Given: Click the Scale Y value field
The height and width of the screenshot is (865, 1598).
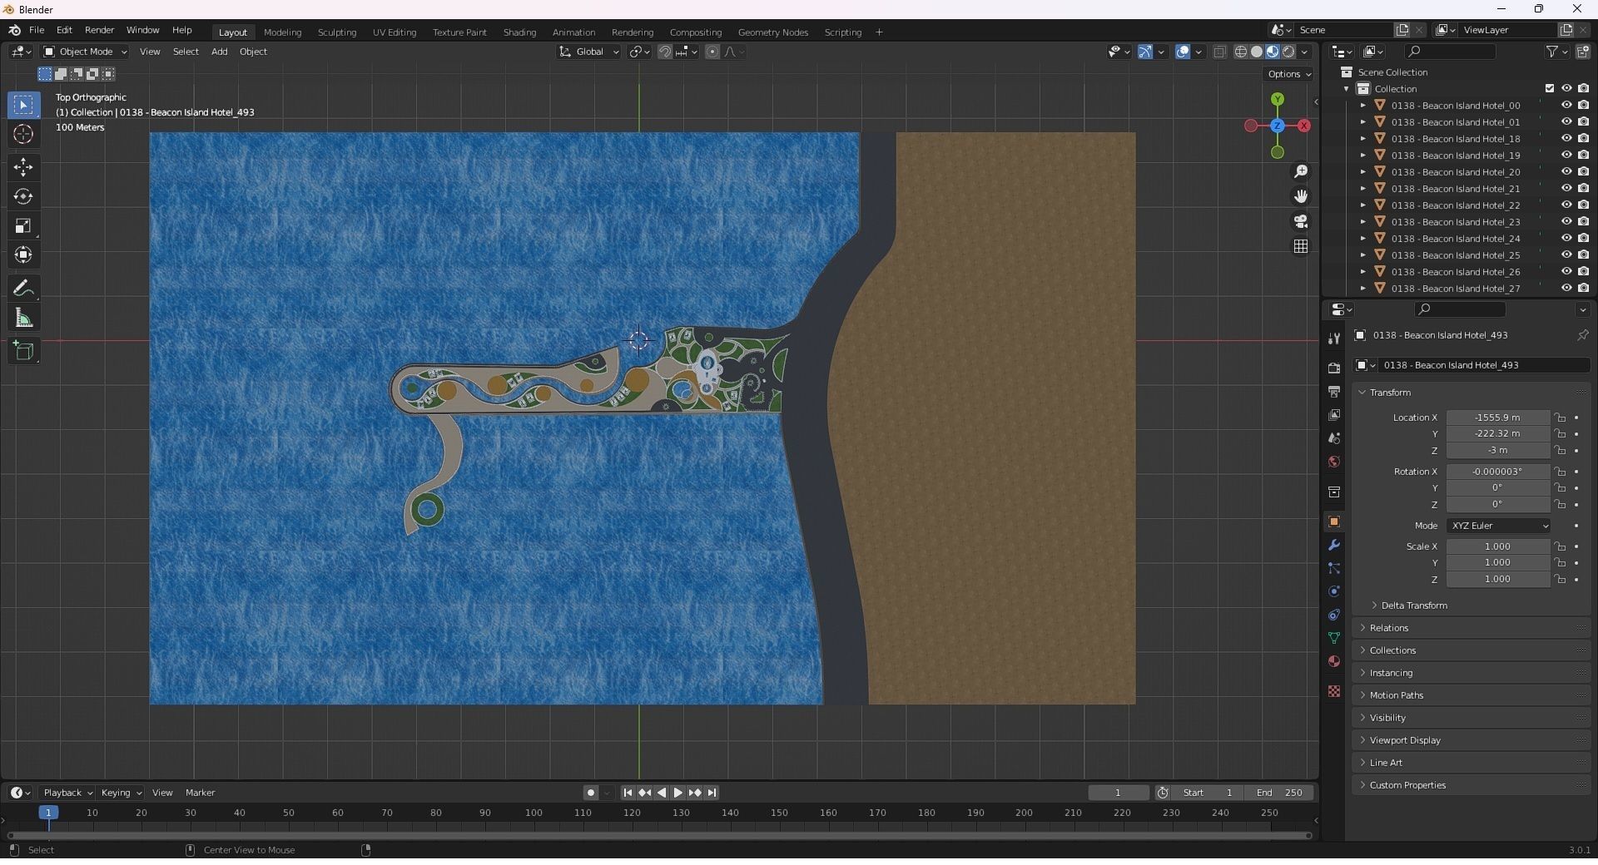Looking at the screenshot, I should point(1498,562).
